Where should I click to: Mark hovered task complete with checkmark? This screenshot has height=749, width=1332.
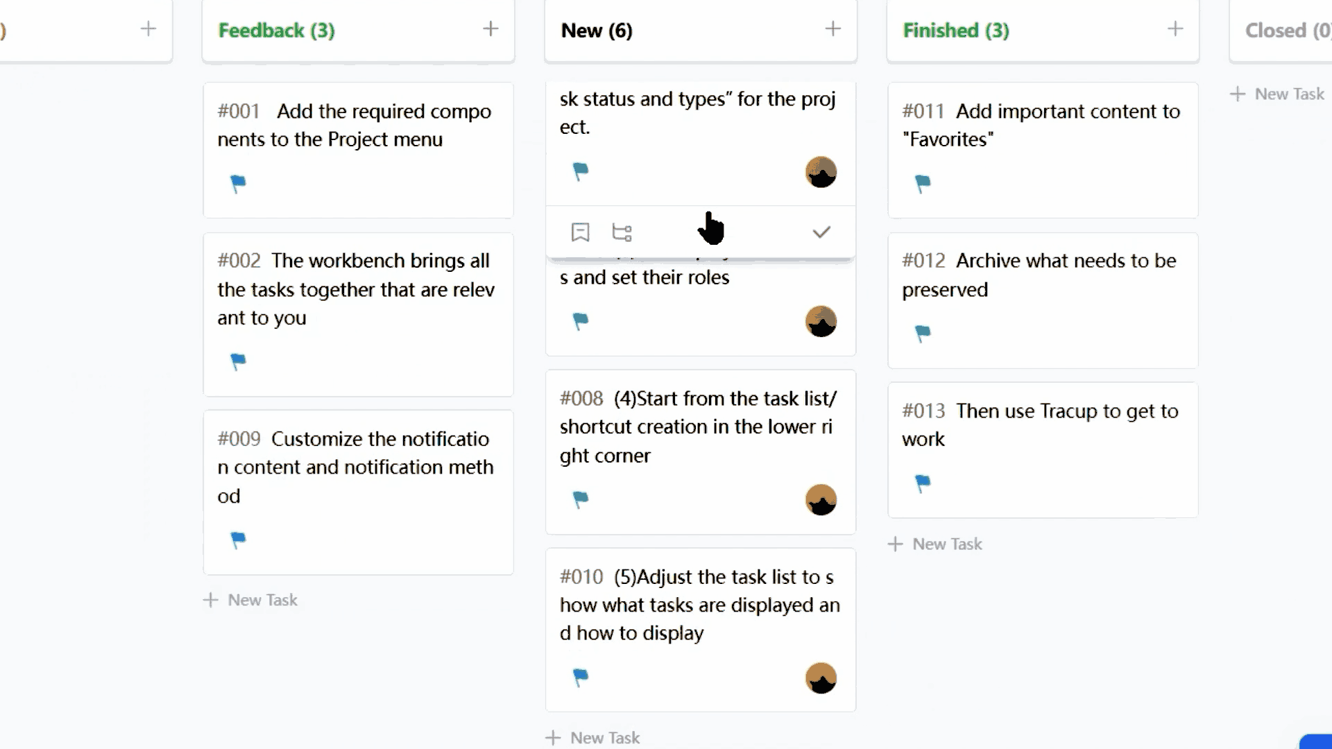tap(821, 232)
